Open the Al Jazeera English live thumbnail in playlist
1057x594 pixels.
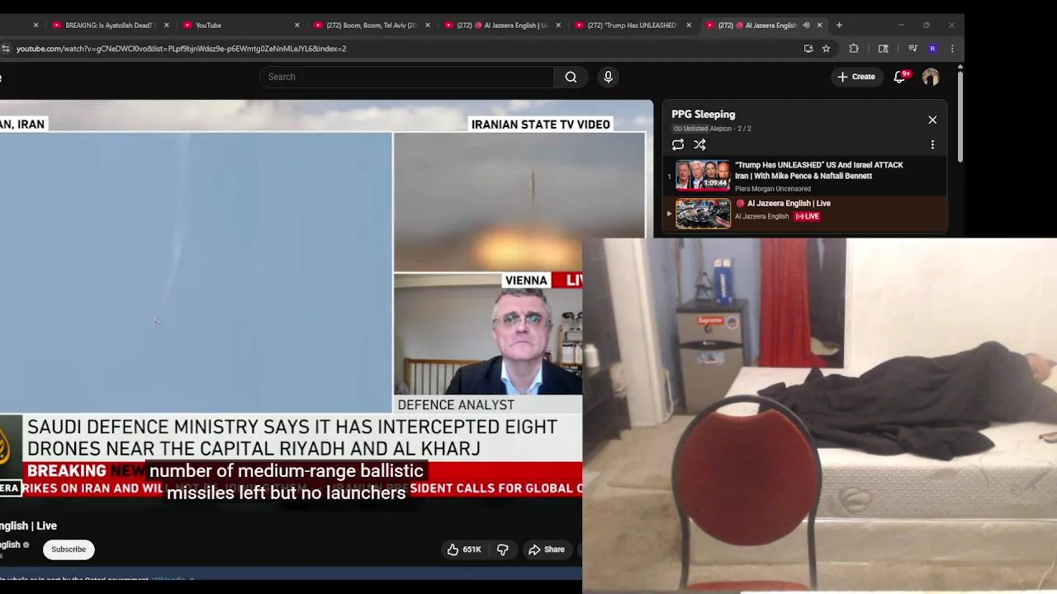point(703,214)
